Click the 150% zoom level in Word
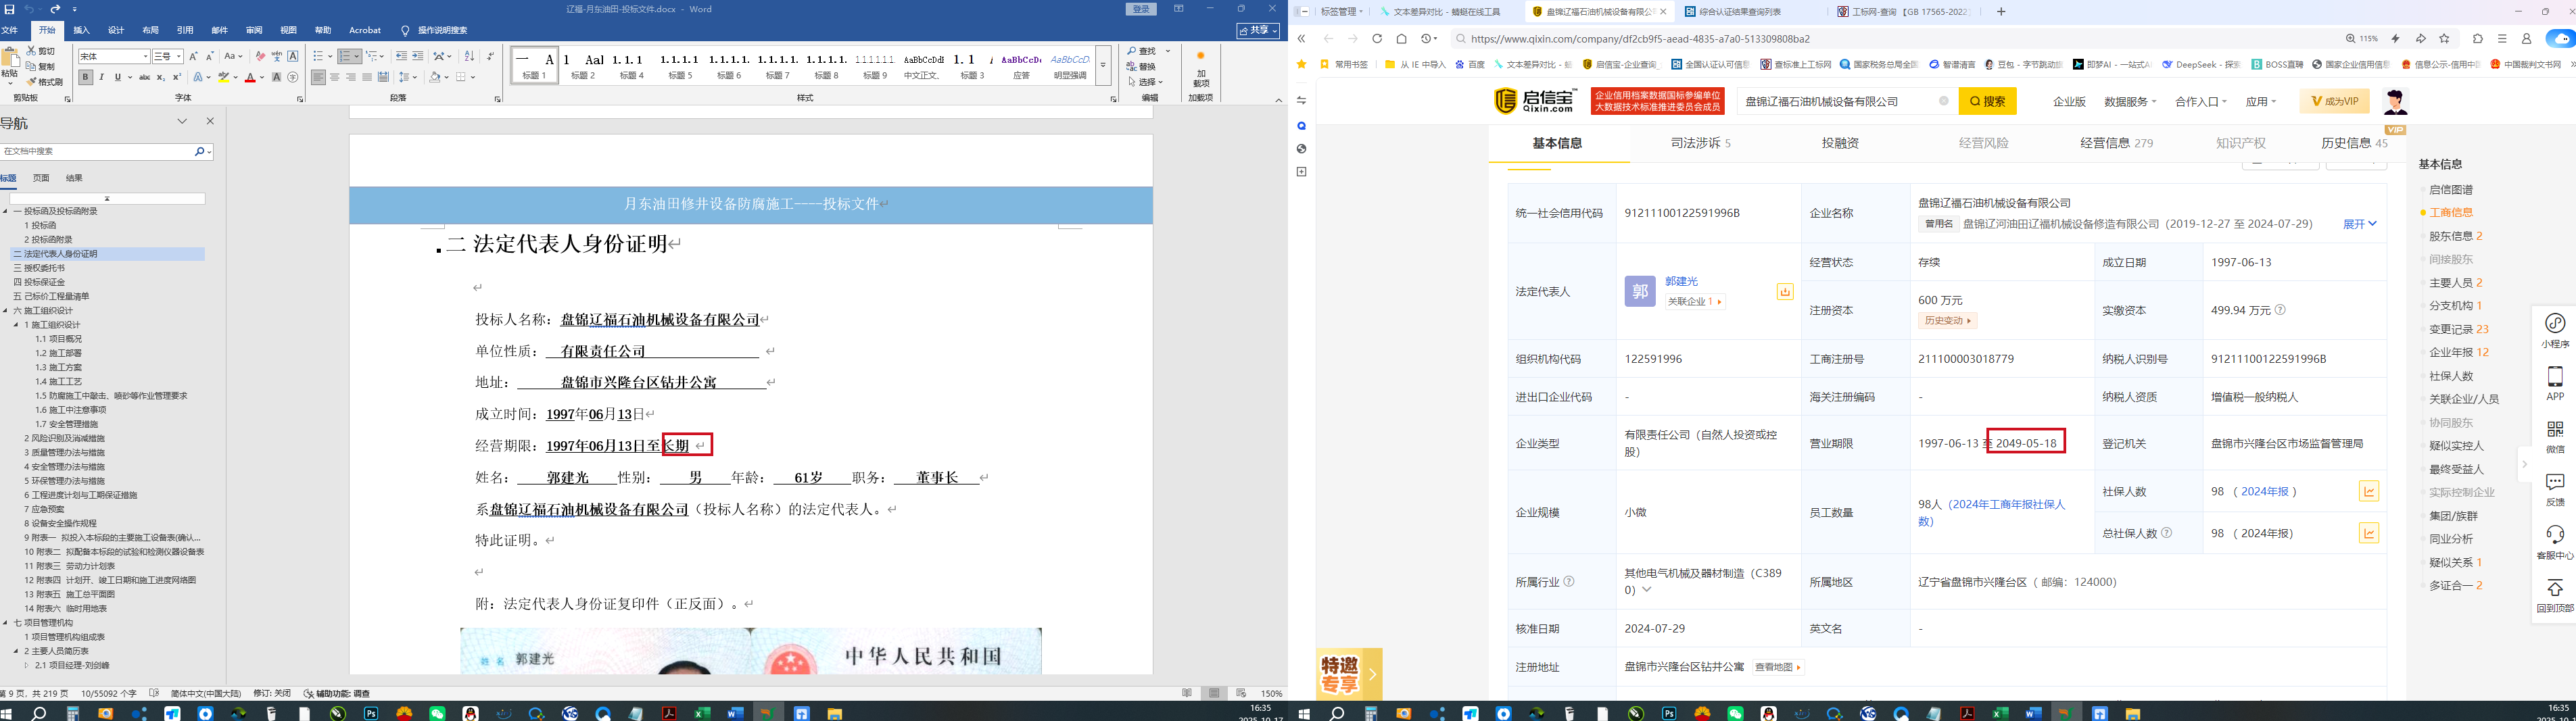 tap(1271, 693)
